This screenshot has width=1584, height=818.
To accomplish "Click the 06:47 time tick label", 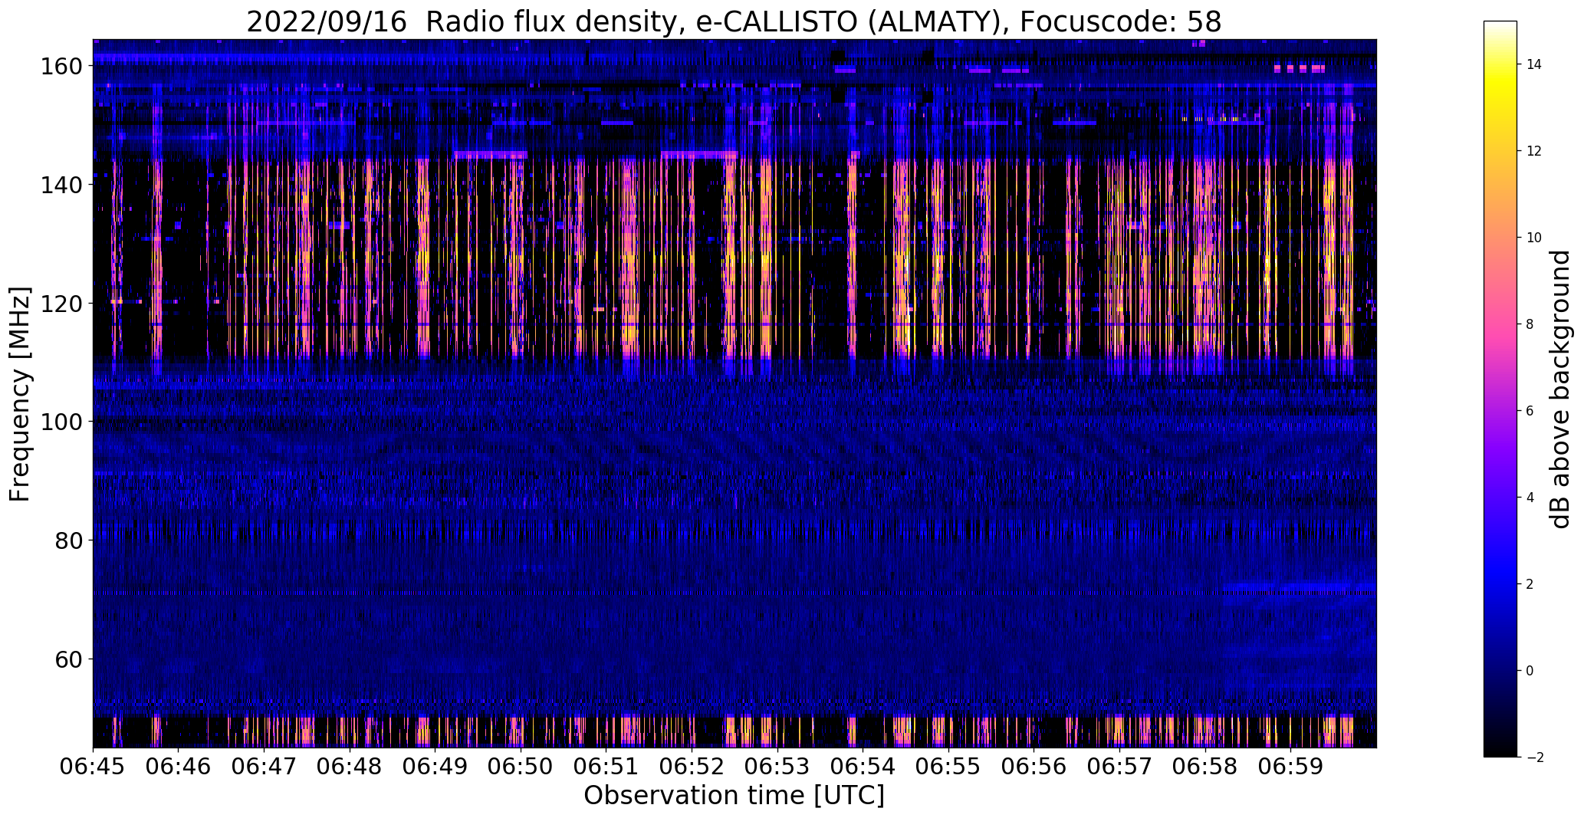I will point(265,767).
